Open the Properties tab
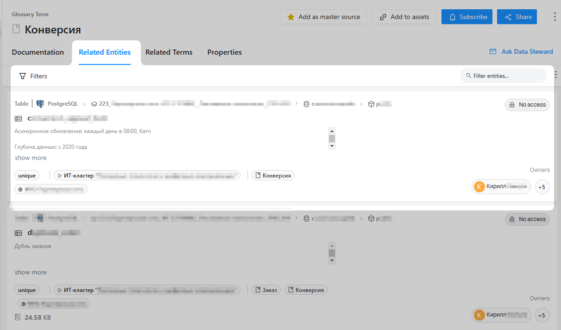 224,52
